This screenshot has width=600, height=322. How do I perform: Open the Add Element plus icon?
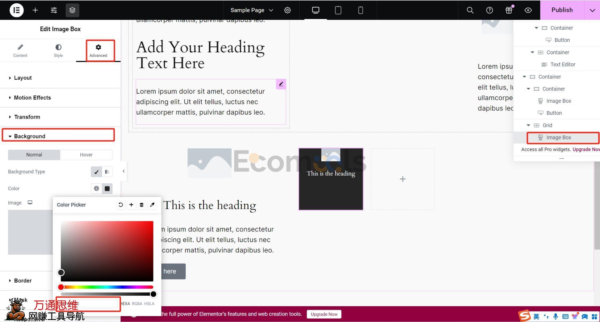coord(35,10)
